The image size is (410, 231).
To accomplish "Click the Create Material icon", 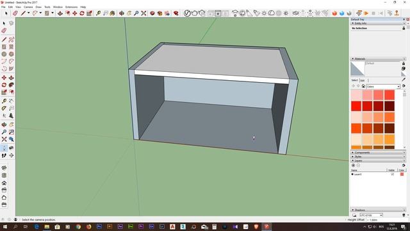I will [x=404, y=69].
